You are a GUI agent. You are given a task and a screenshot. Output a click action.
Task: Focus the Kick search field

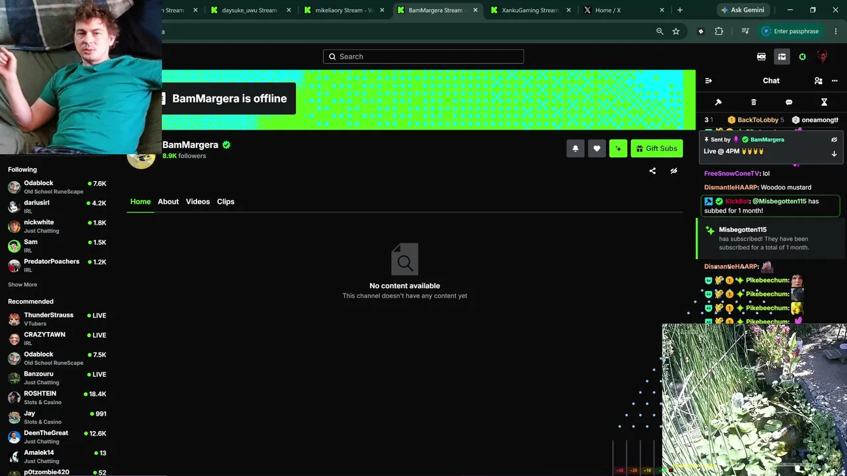click(423, 57)
